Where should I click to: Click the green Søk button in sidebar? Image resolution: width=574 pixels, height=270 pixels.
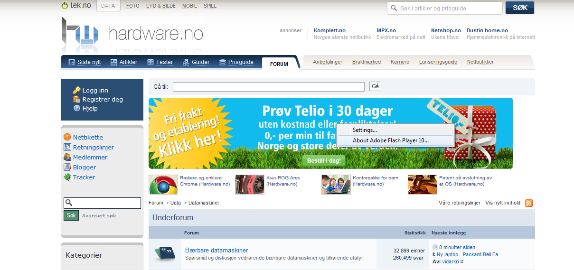[x=71, y=215]
